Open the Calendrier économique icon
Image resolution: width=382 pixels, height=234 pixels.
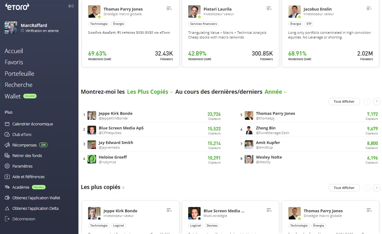[x=7, y=124]
